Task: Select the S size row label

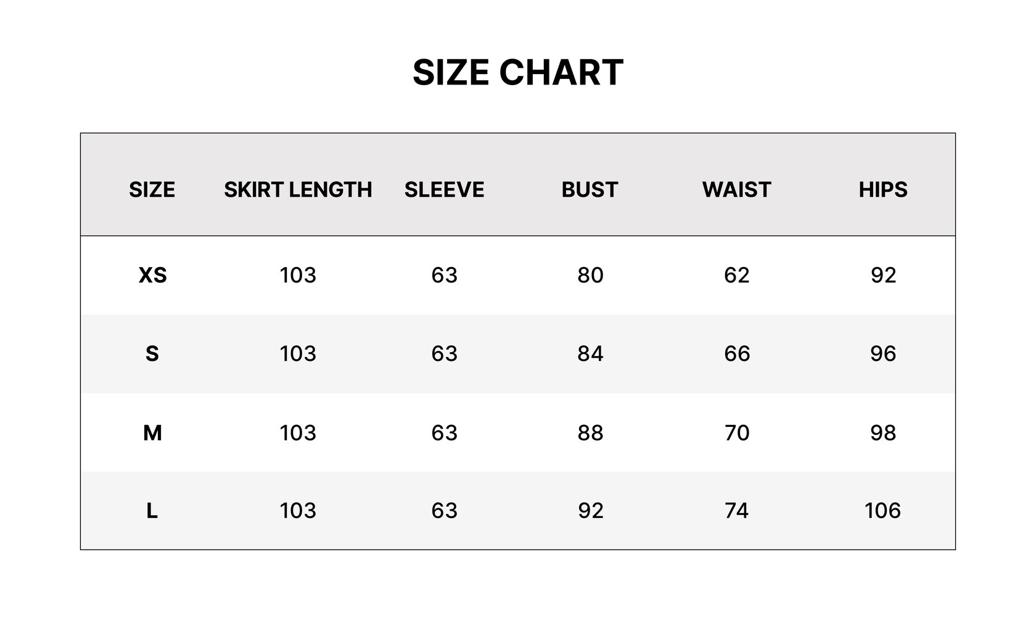Action: (152, 353)
